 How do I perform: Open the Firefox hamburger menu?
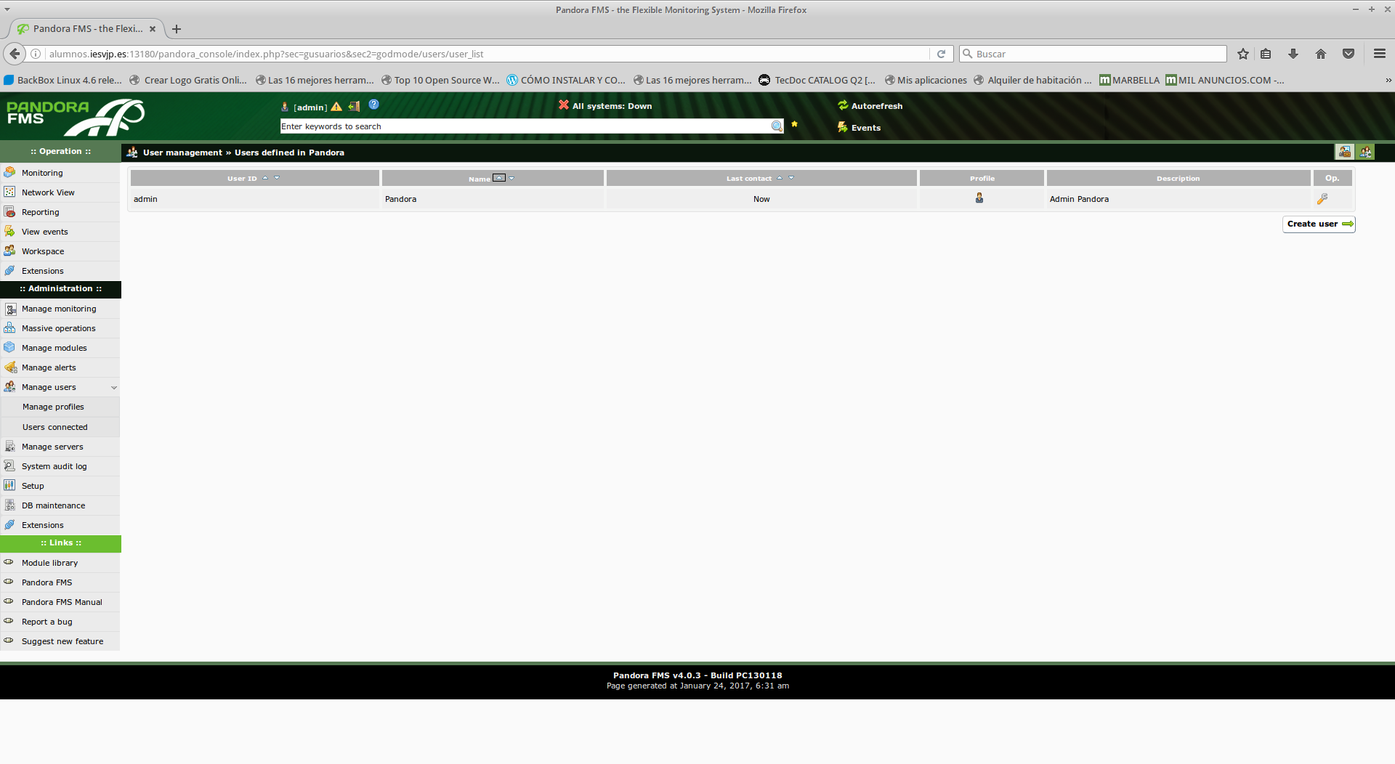(x=1379, y=54)
